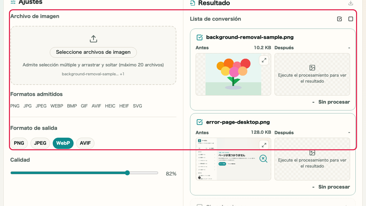This screenshot has height=206, width=366.
Task: Click the HEIF supported format label
Action: pyautogui.click(x=124, y=106)
